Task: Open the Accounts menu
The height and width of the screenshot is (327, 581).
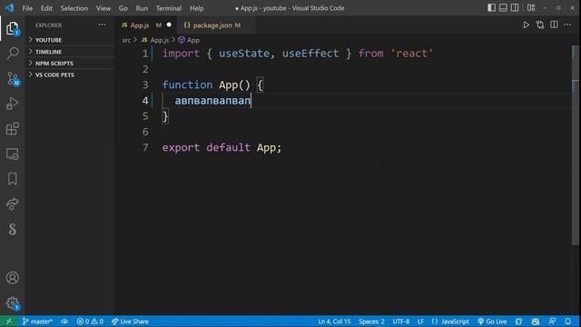Action: pyautogui.click(x=12, y=278)
